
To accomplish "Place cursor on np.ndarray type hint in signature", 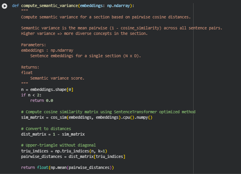I will [x=119, y=6].
